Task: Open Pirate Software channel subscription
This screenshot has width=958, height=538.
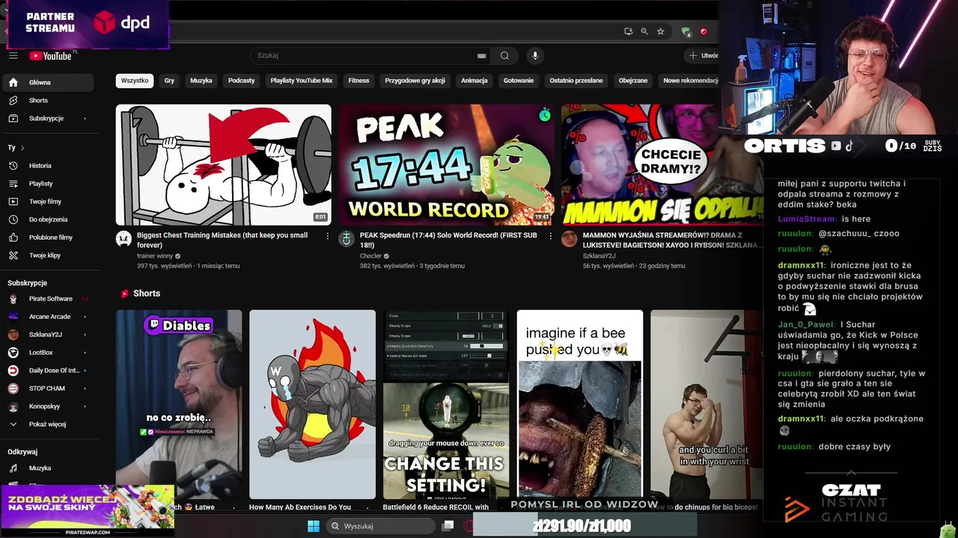Action: (47, 299)
